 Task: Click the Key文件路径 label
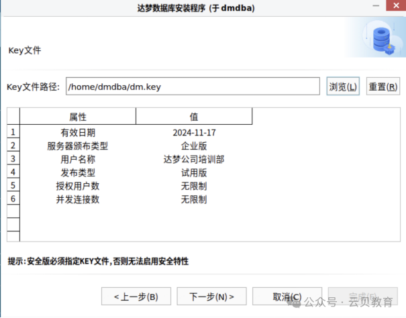pos(33,87)
